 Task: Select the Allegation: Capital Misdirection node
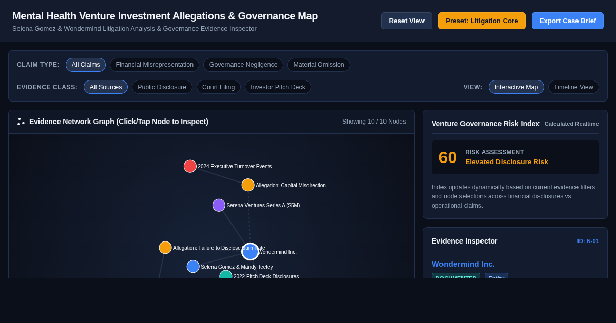(248, 185)
